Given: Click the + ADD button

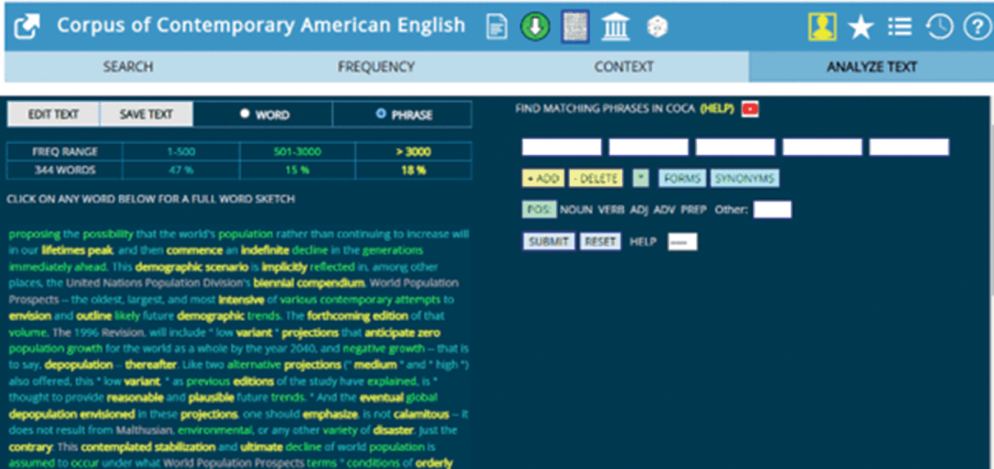Looking at the screenshot, I should tap(543, 179).
